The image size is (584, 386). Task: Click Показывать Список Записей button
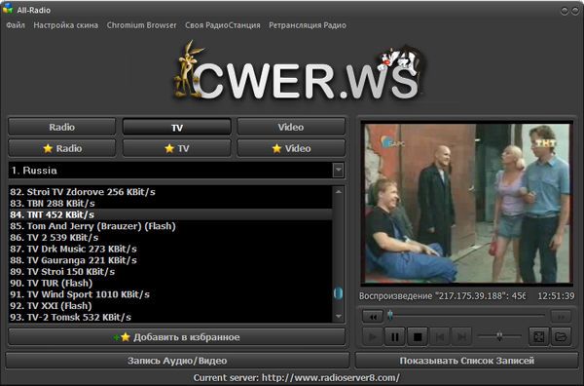point(466,361)
